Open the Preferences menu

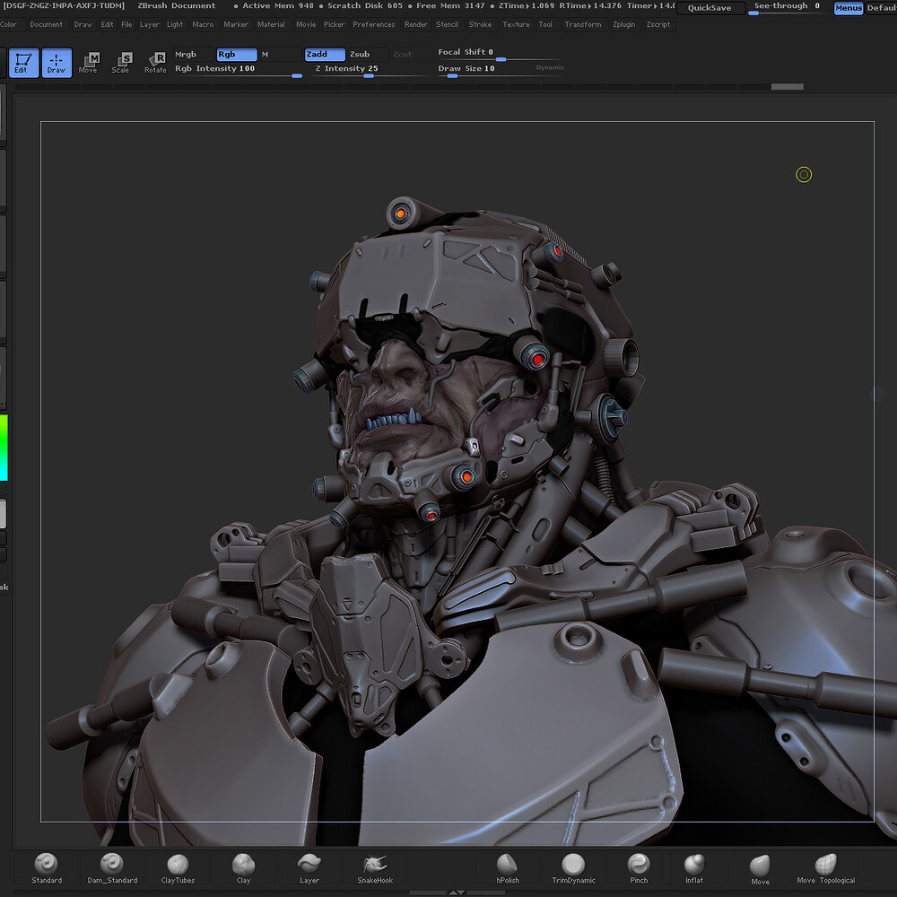point(374,24)
